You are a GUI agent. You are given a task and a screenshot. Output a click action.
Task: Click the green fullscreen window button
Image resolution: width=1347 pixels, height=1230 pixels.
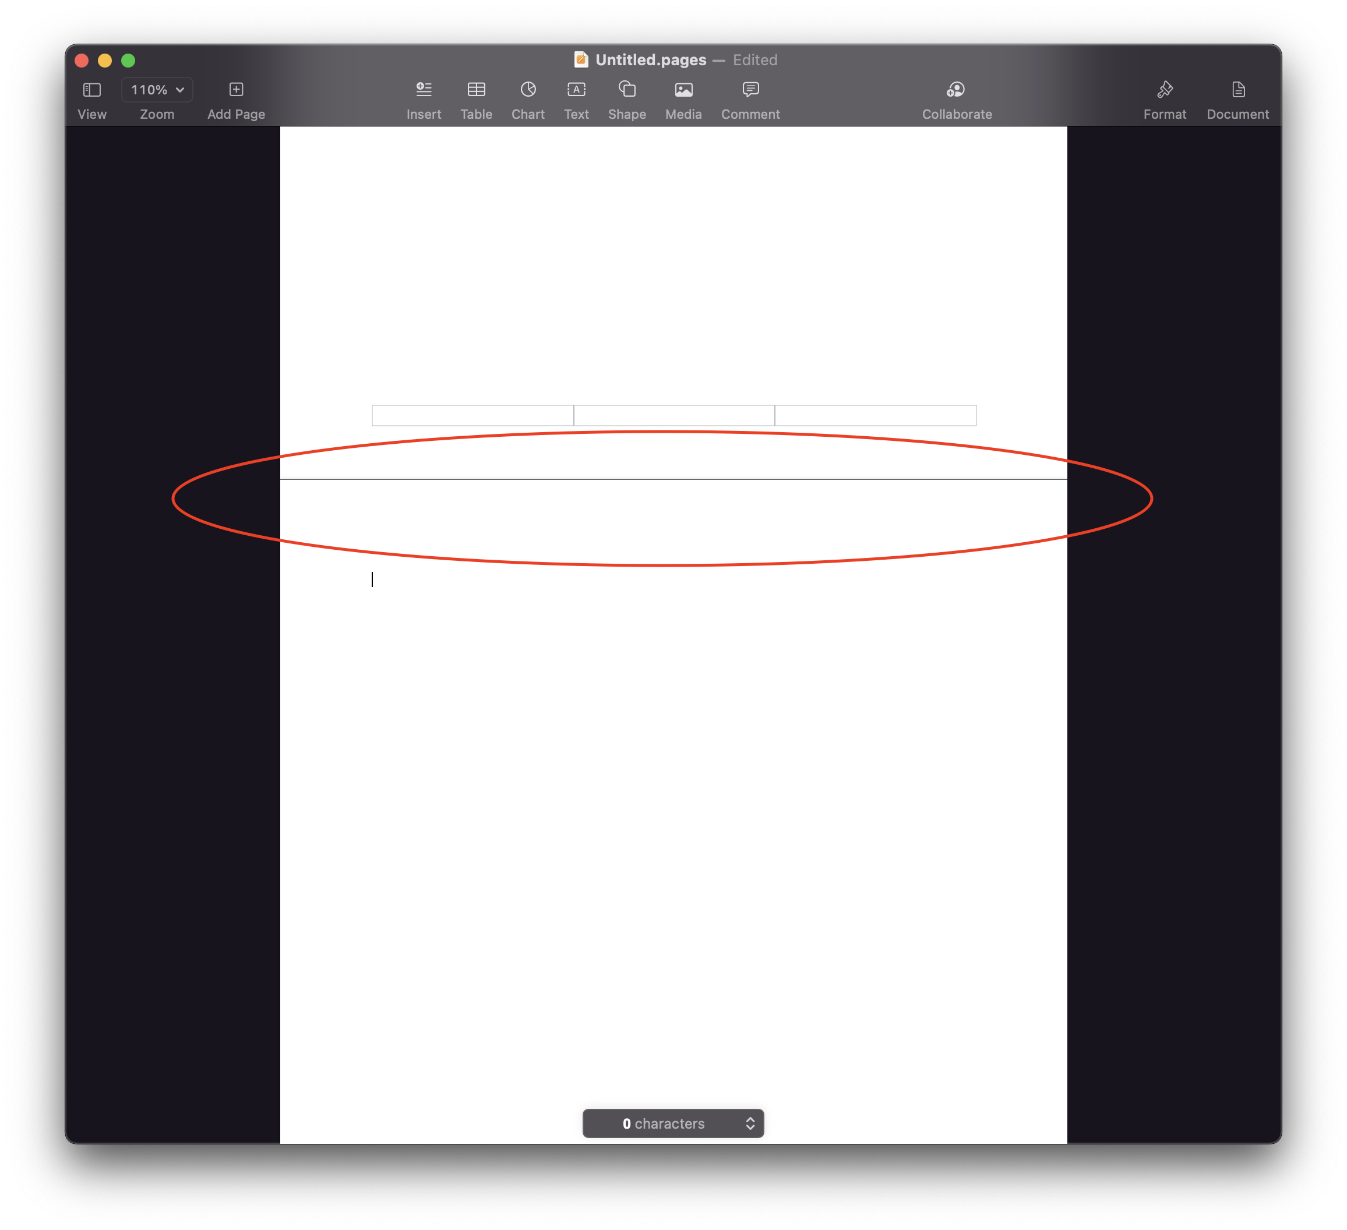[x=128, y=61]
